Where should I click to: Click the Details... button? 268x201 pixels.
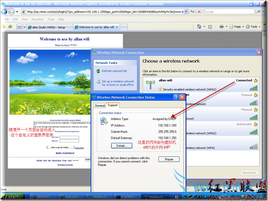click(x=121, y=145)
